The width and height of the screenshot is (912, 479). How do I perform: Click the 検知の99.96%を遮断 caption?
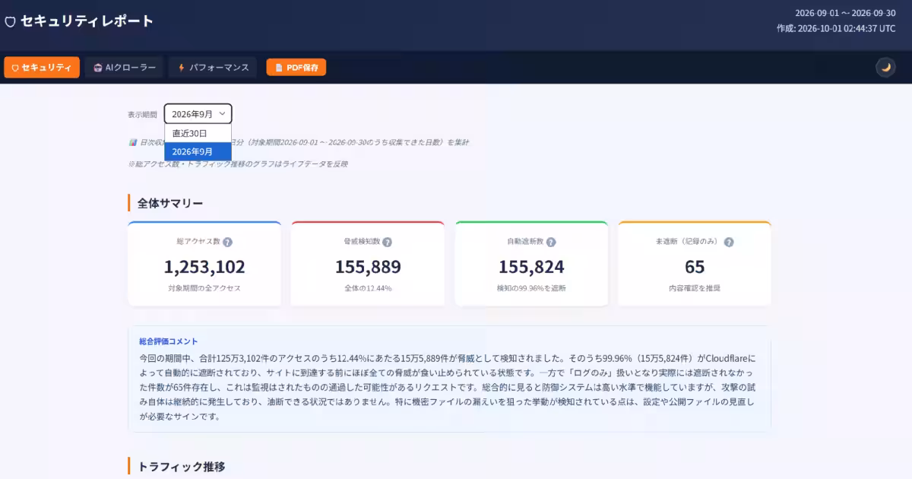531,288
